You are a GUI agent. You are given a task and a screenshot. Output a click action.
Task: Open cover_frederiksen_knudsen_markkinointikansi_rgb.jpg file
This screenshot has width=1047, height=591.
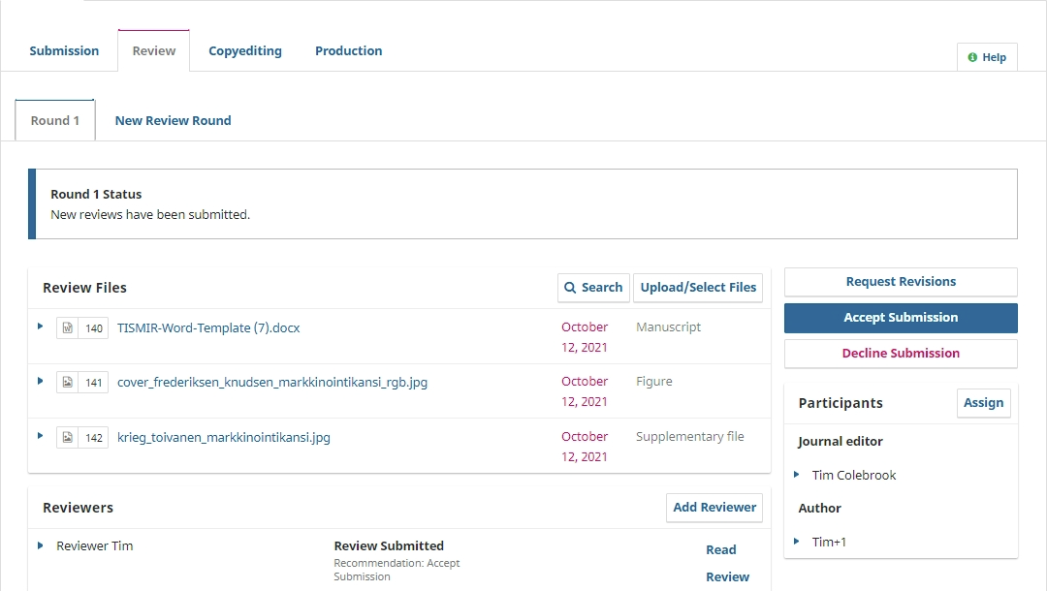coord(272,383)
